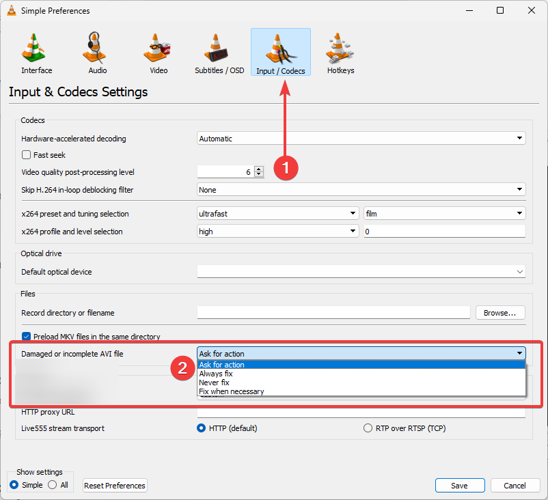
Task: Click Browse for record directory
Action: (500, 313)
